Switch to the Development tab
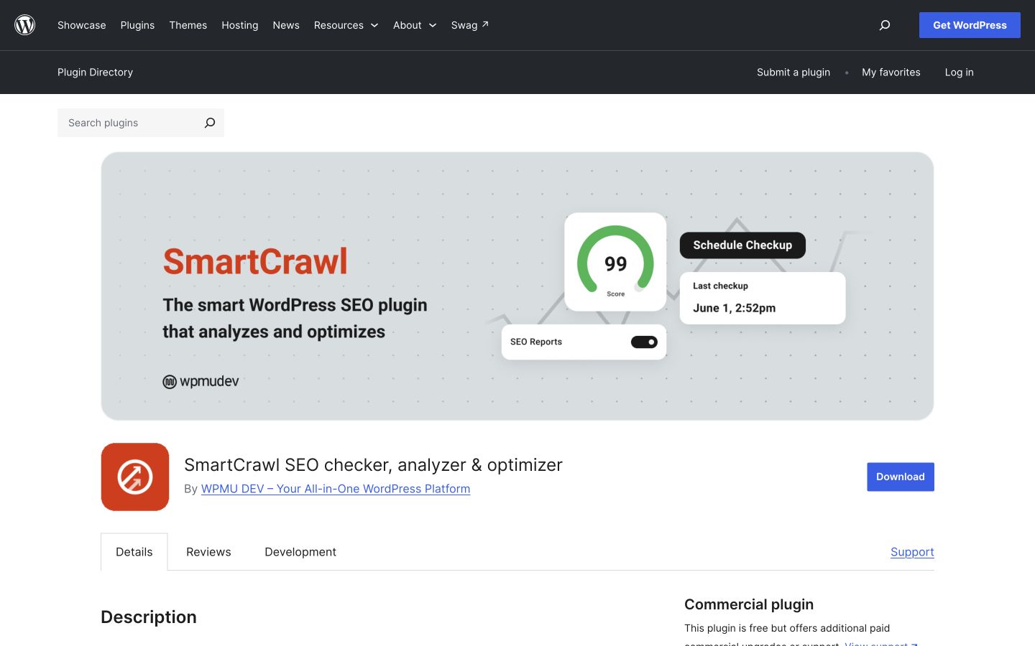Screen dimensions: 1035x646 300,552
